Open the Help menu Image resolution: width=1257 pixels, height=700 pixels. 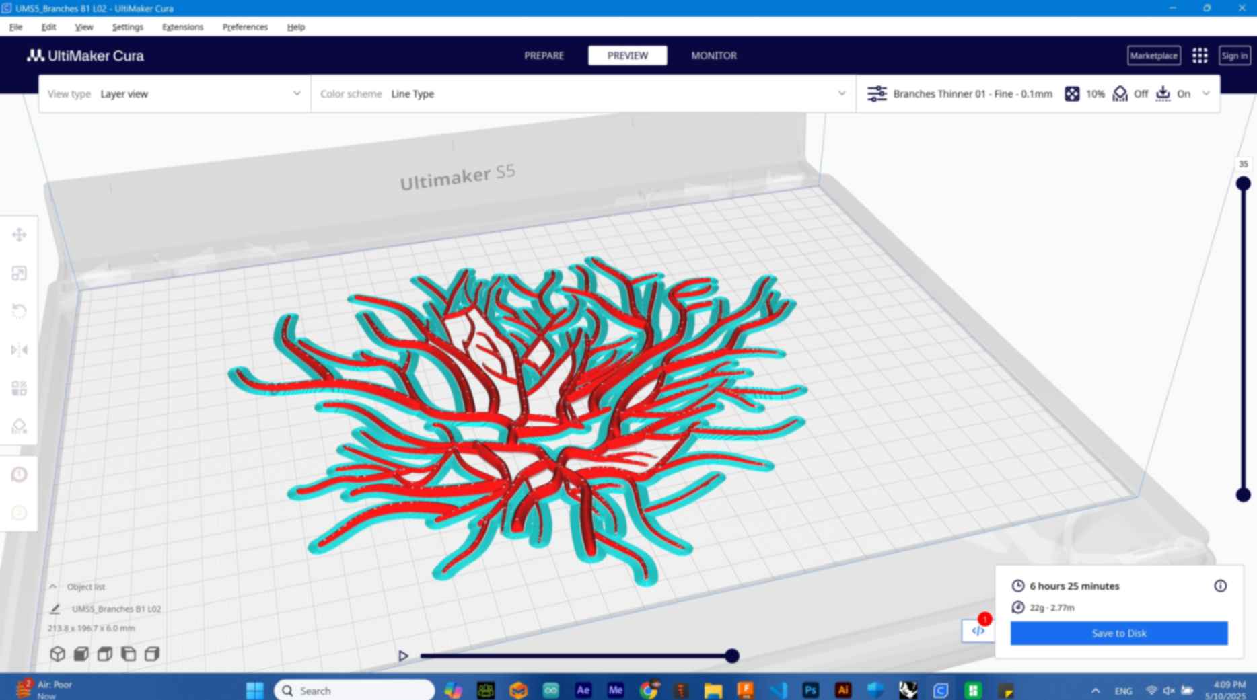pyautogui.click(x=295, y=27)
